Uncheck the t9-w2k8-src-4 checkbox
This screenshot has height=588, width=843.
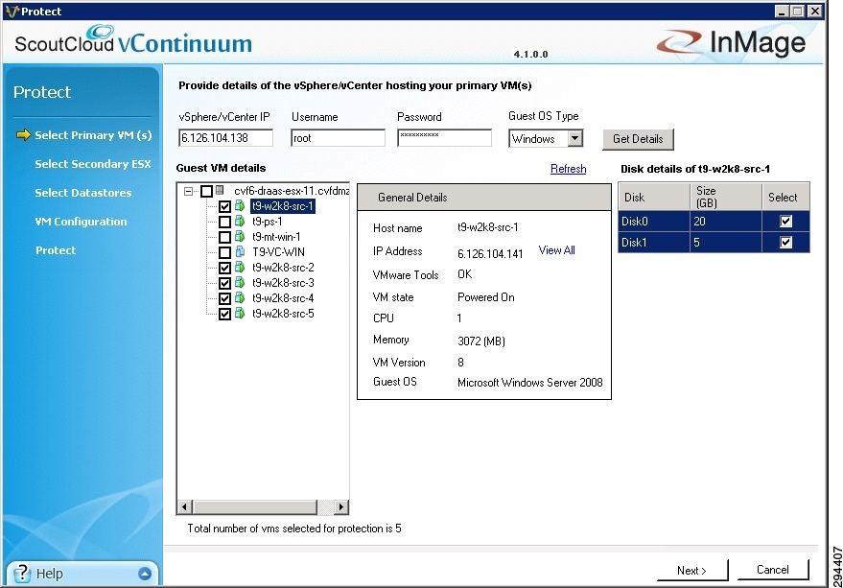[224, 298]
